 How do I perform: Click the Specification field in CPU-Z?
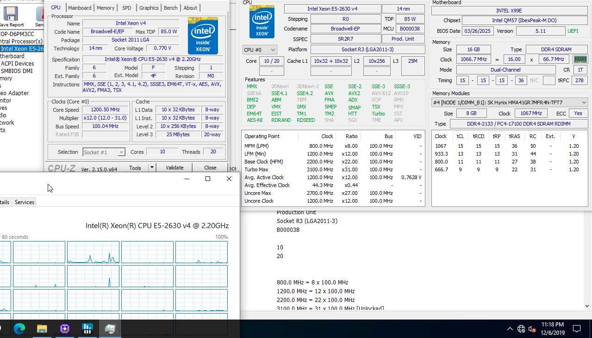point(152,60)
